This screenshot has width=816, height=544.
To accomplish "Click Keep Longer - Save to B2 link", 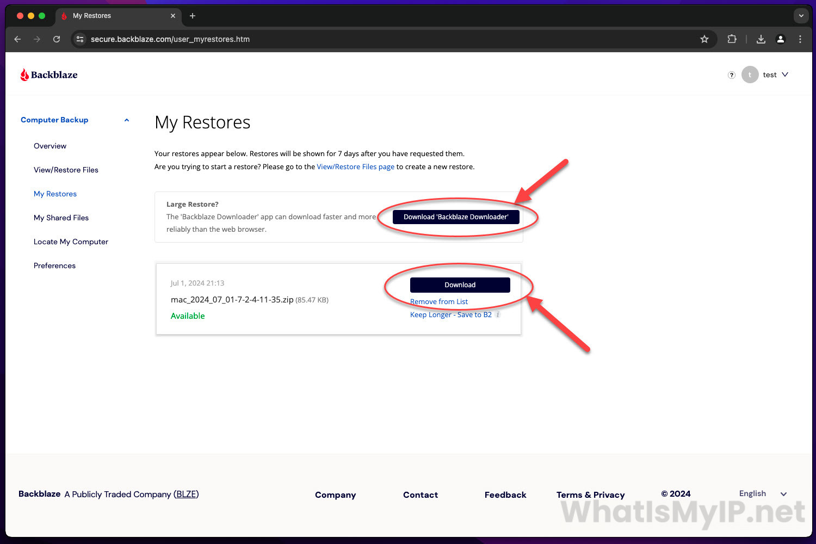I will coord(451,314).
